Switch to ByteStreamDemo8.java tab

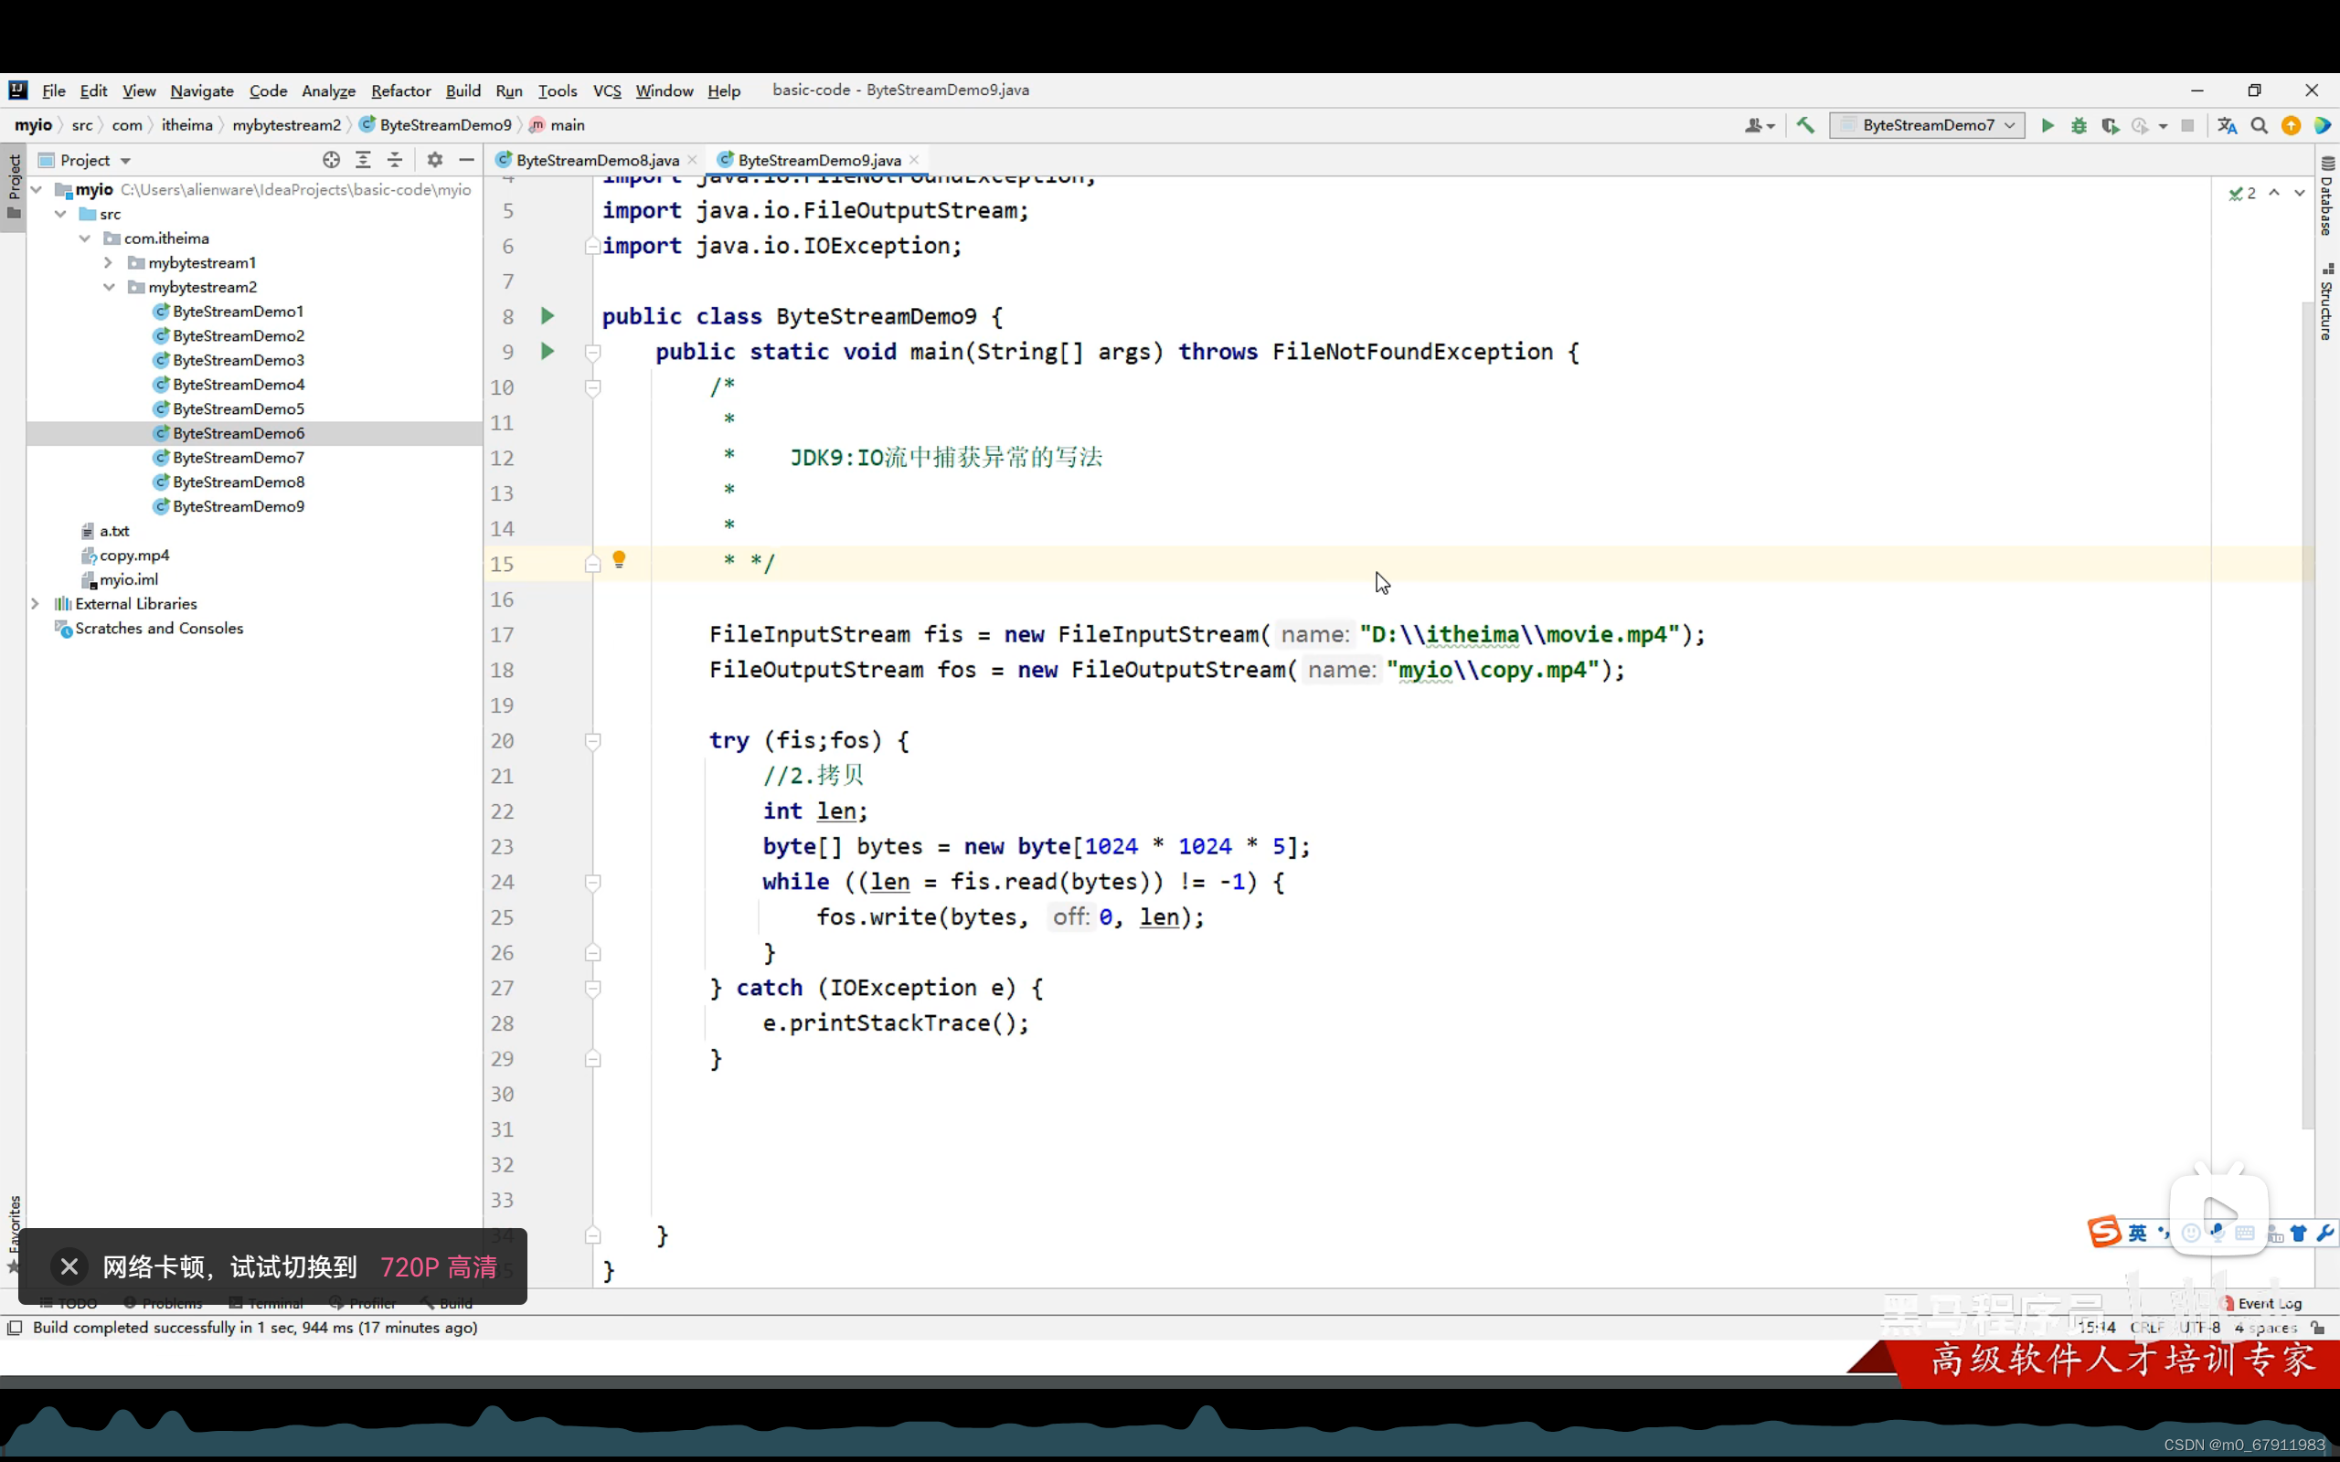click(x=596, y=161)
